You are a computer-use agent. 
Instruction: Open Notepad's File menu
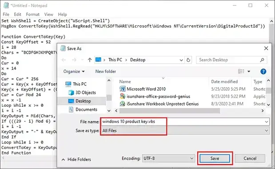pyautogui.click(x=6, y=14)
